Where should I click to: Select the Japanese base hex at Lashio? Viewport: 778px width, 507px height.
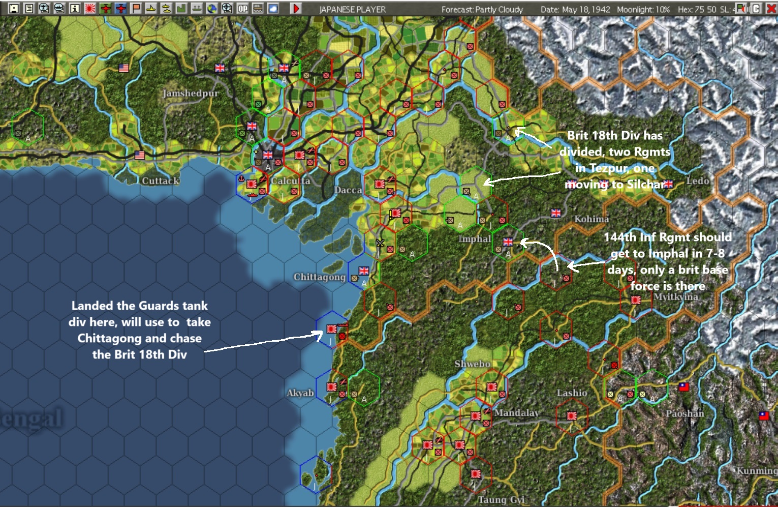[572, 416]
